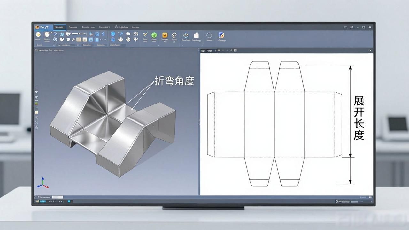
Task: Open the last ribbon tab on the right
Action: click(135, 27)
